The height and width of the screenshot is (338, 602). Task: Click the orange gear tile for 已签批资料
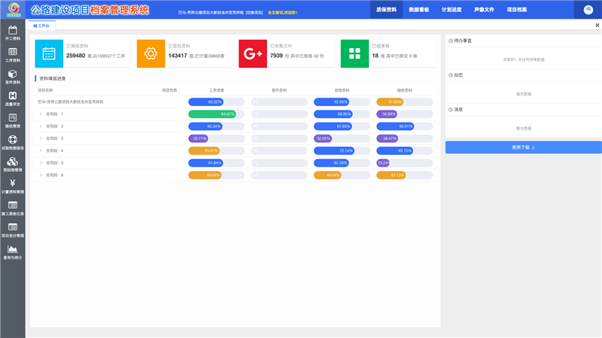pyautogui.click(x=150, y=53)
